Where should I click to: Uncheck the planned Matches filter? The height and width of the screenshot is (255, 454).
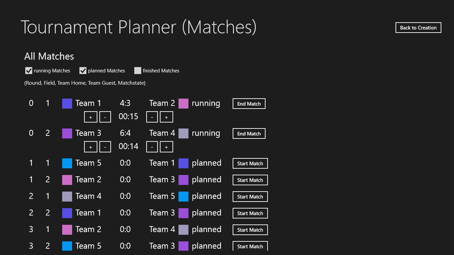pyautogui.click(x=83, y=70)
